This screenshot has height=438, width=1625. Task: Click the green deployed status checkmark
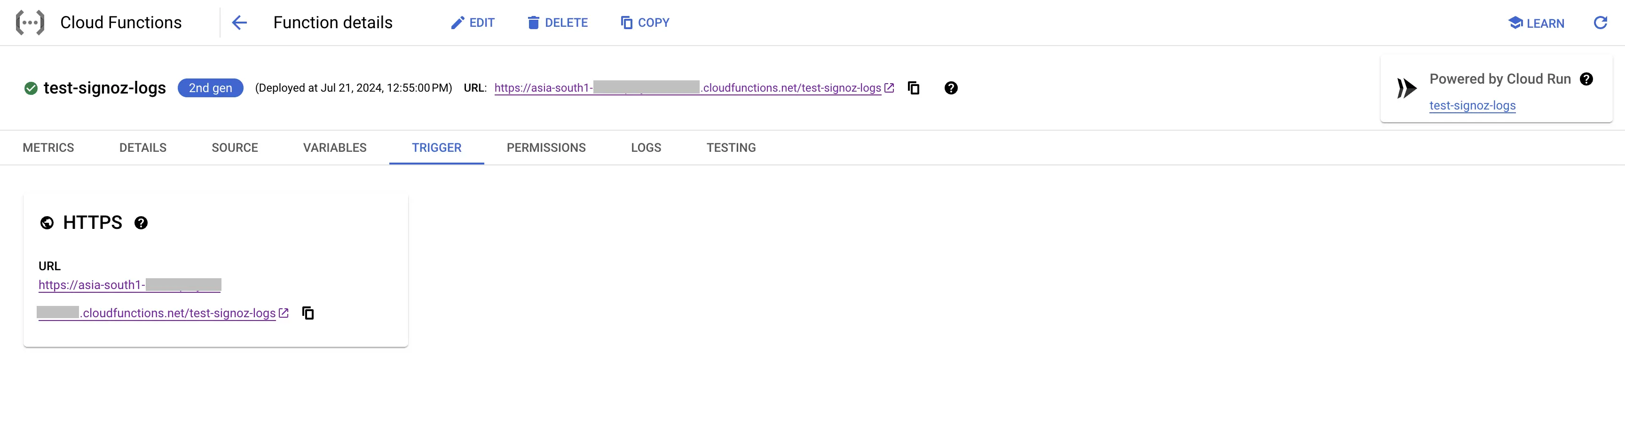(31, 88)
